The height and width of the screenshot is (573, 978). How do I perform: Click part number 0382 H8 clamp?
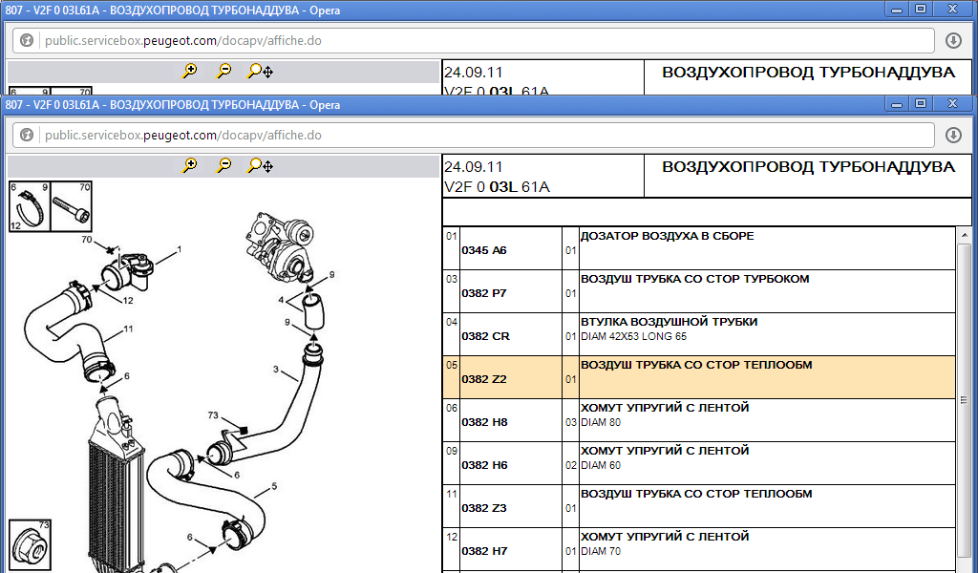pyautogui.click(x=483, y=422)
